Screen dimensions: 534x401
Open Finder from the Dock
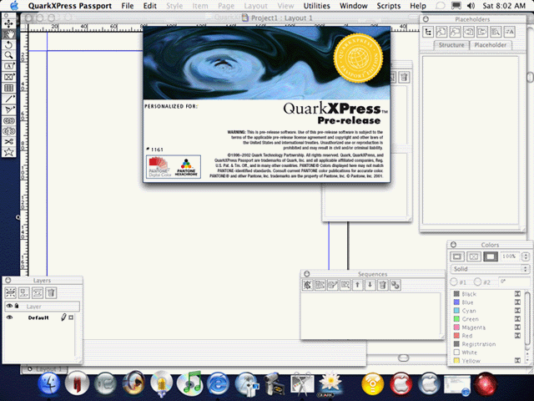coord(48,383)
